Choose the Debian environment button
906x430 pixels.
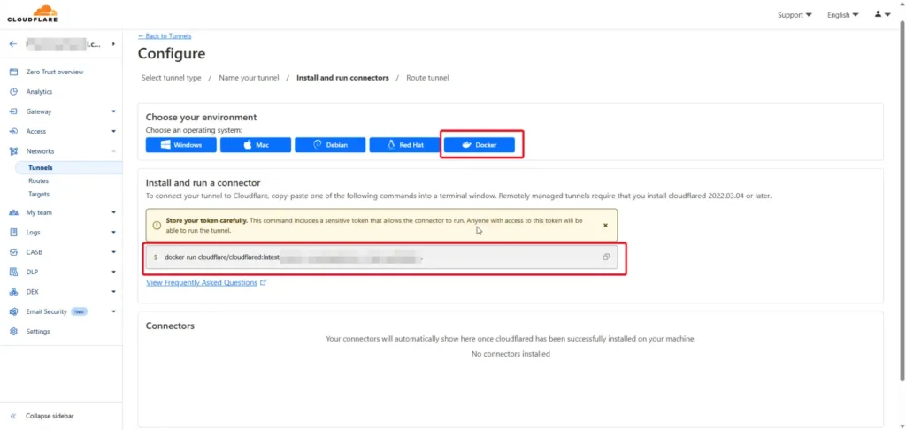coord(330,145)
